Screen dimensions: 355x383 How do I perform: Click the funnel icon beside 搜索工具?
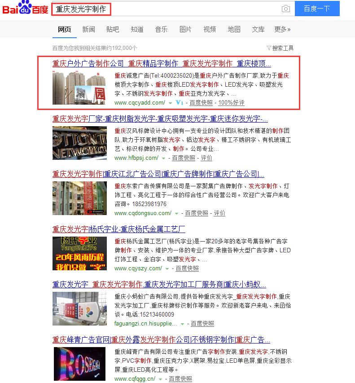[x=269, y=48]
